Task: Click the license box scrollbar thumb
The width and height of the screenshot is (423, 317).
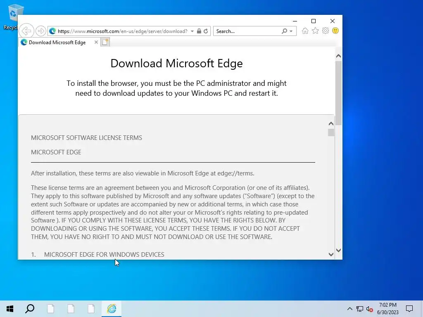Action: point(331,132)
